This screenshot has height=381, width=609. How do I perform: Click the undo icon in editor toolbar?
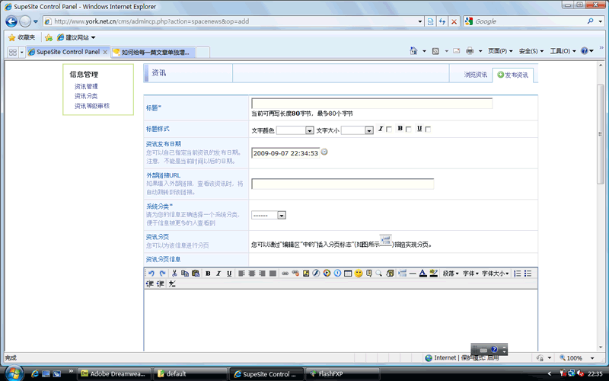pyautogui.click(x=151, y=273)
